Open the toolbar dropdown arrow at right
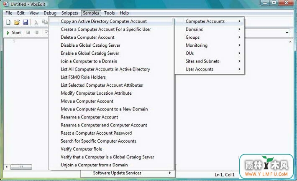Image resolution: width=297 pixels, height=181 pixels. (x=287, y=33)
